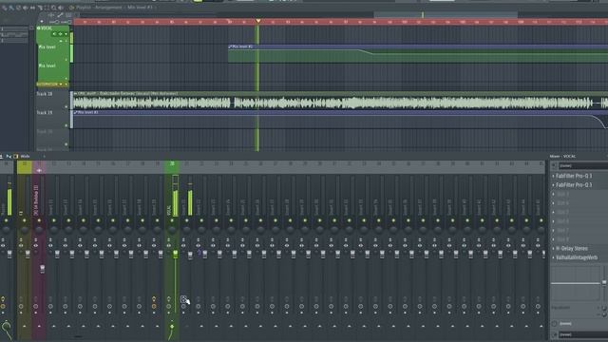This screenshot has height=342, width=608.
Task: Mute the VOCAL mixer track LED
Action: 172,220
